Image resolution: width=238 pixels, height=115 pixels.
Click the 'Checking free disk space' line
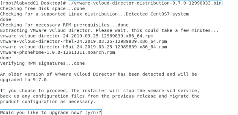tap(42, 8)
